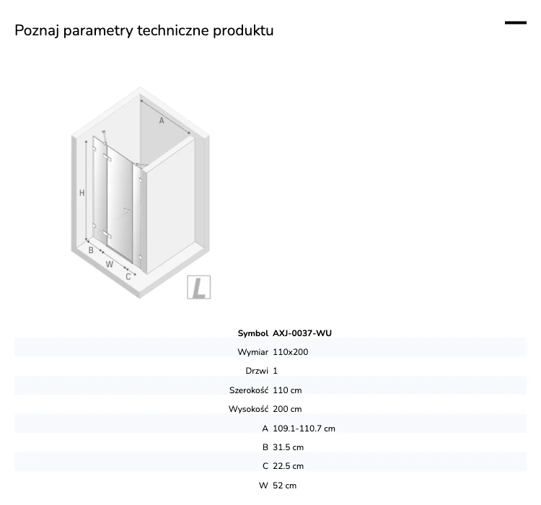Click the W 52 cm value
The width and height of the screenshot is (541, 505).
[284, 486]
